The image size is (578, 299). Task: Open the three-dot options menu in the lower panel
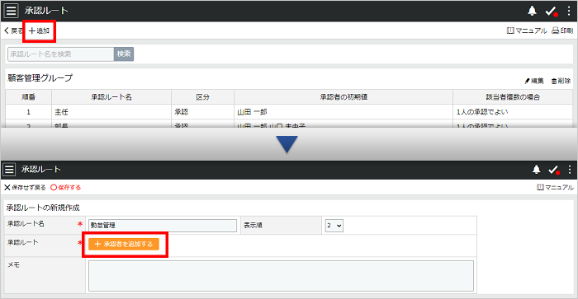(570, 169)
